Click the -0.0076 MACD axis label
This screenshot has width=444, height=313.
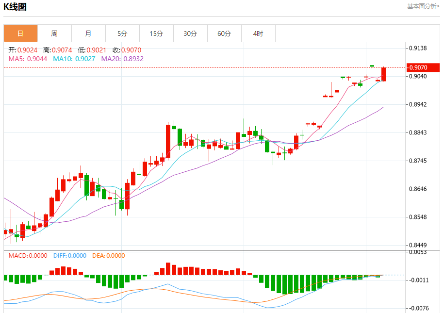418,308
